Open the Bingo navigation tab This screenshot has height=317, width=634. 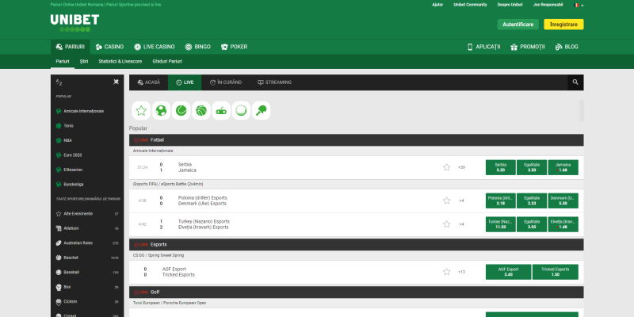pyautogui.click(x=197, y=47)
